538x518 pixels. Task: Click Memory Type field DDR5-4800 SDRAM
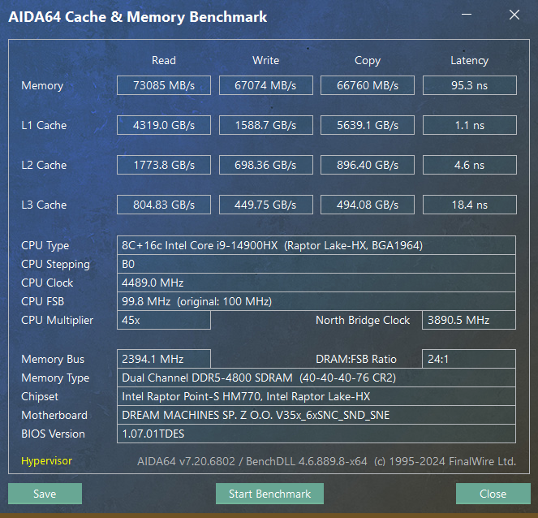pyautogui.click(x=316, y=378)
